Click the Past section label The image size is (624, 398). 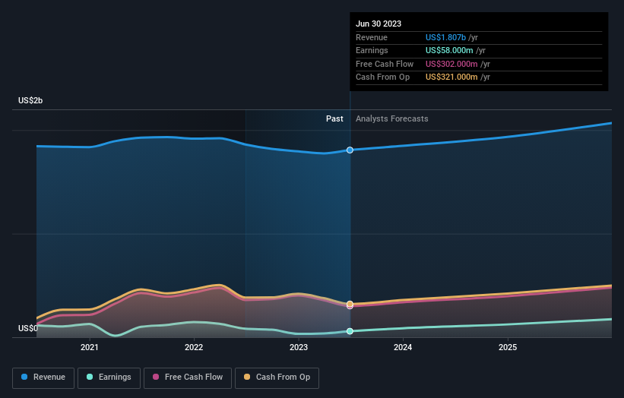[334, 119]
